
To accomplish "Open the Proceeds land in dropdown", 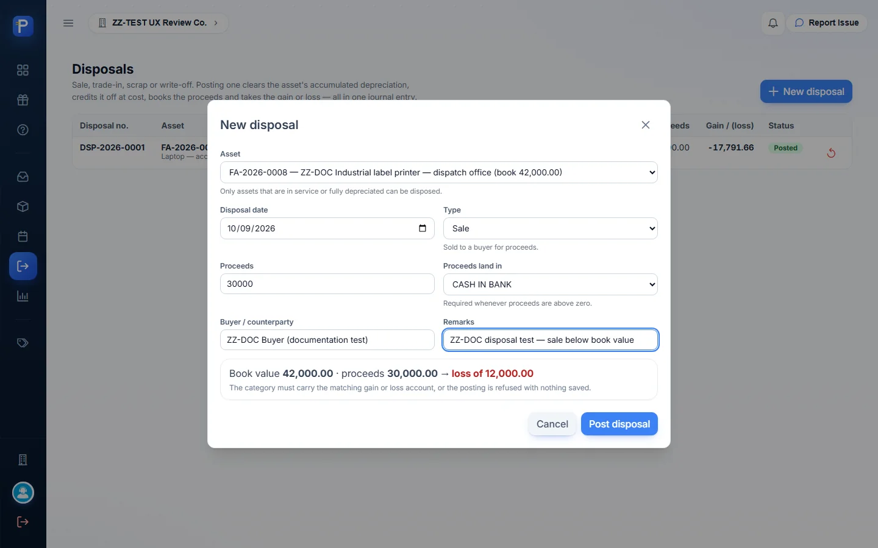I will (x=551, y=284).
